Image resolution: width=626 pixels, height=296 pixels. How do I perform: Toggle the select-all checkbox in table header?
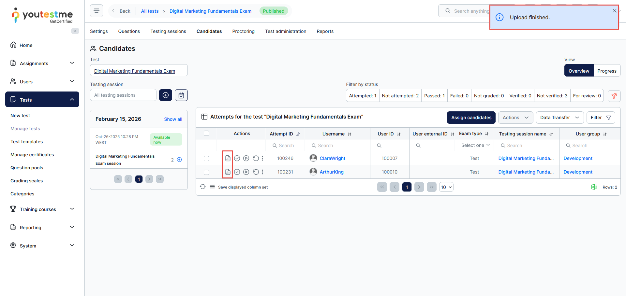pyautogui.click(x=206, y=133)
